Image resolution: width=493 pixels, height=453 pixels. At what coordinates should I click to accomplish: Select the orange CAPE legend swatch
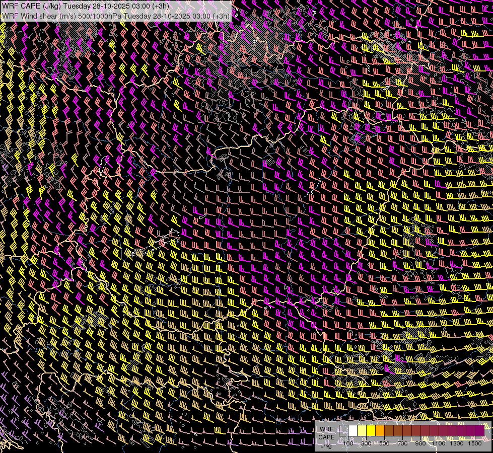380,430
